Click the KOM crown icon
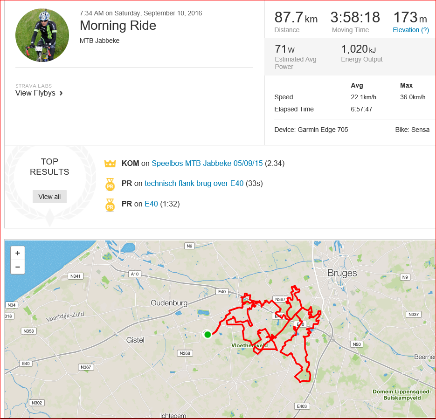This screenshot has width=436, height=419. [110, 164]
